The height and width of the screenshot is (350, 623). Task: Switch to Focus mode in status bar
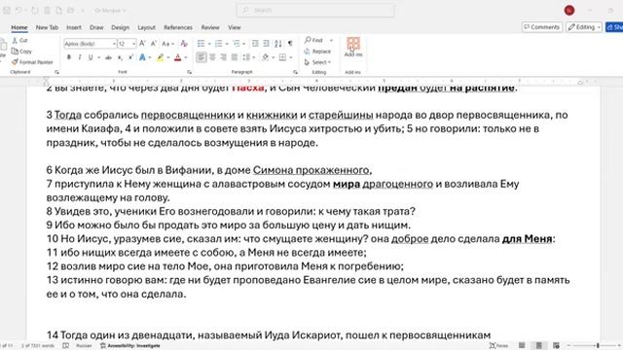[x=498, y=346]
